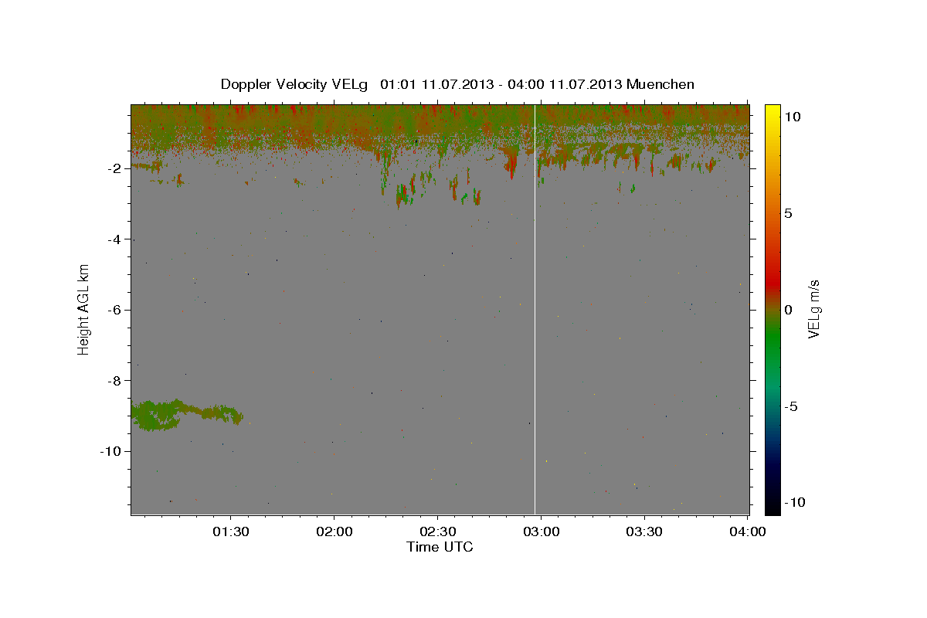Click the white vertical line near 03:00
This screenshot has height=618, width=927.
pos(535,309)
